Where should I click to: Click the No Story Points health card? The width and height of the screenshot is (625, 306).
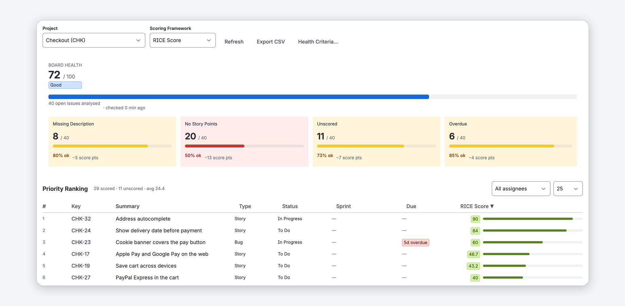point(244,142)
